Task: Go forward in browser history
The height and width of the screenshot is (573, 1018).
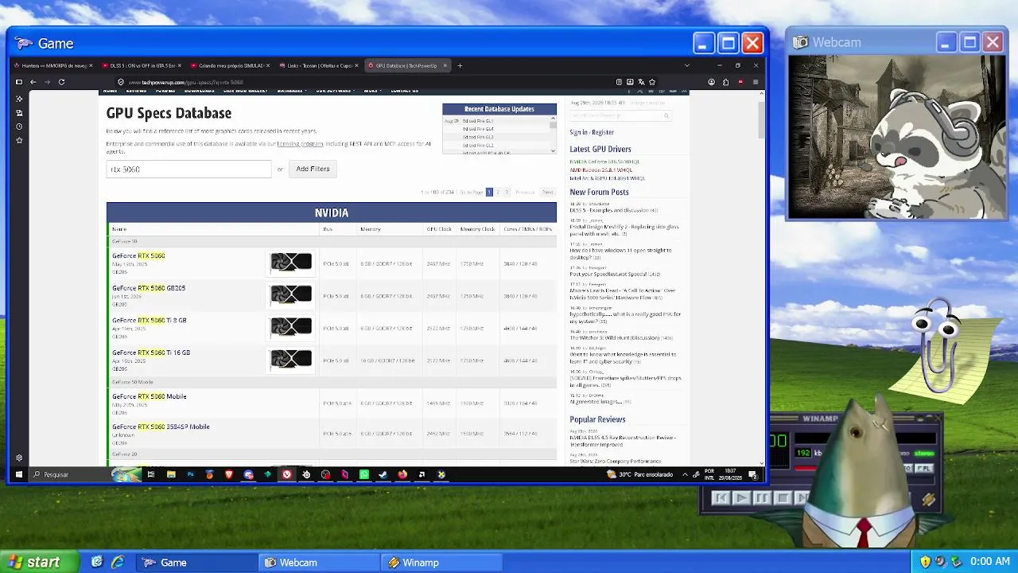Action: point(47,82)
